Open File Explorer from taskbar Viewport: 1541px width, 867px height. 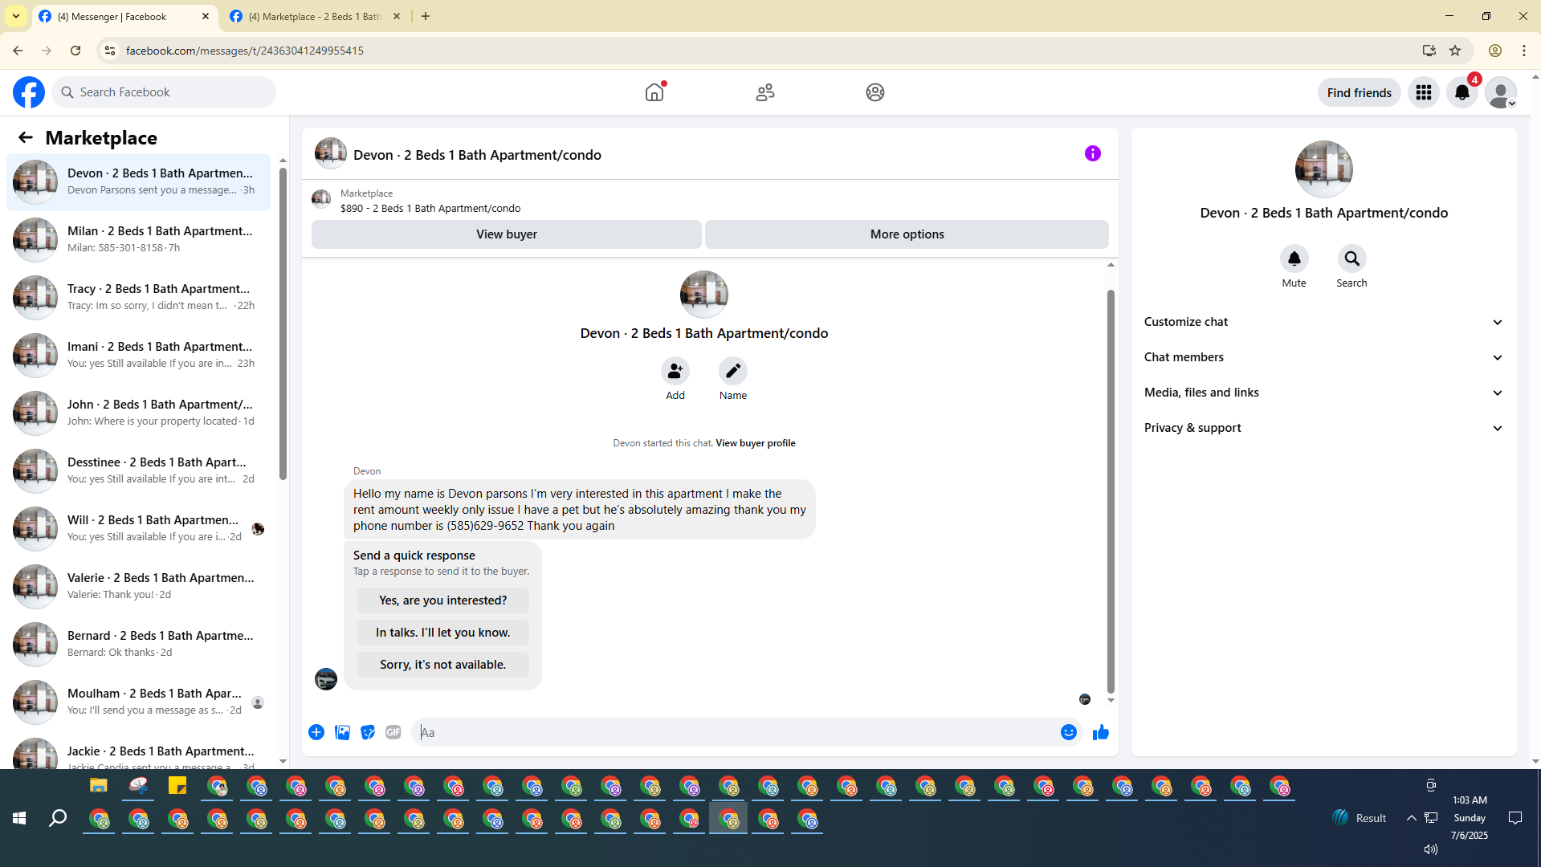point(99,786)
